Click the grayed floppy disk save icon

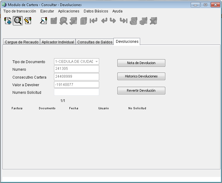pos(54,21)
